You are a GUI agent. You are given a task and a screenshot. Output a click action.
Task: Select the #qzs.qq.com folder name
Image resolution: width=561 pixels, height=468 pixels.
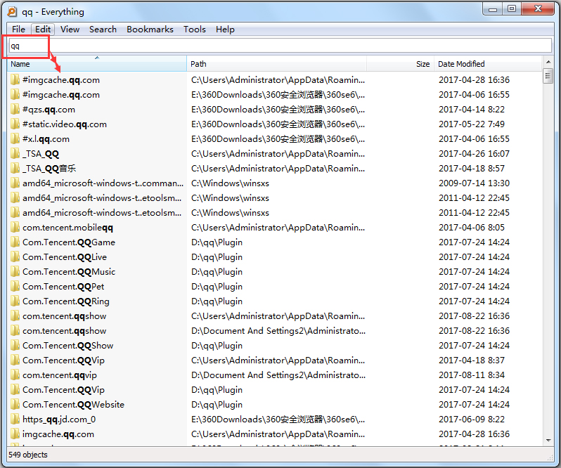tap(49, 110)
